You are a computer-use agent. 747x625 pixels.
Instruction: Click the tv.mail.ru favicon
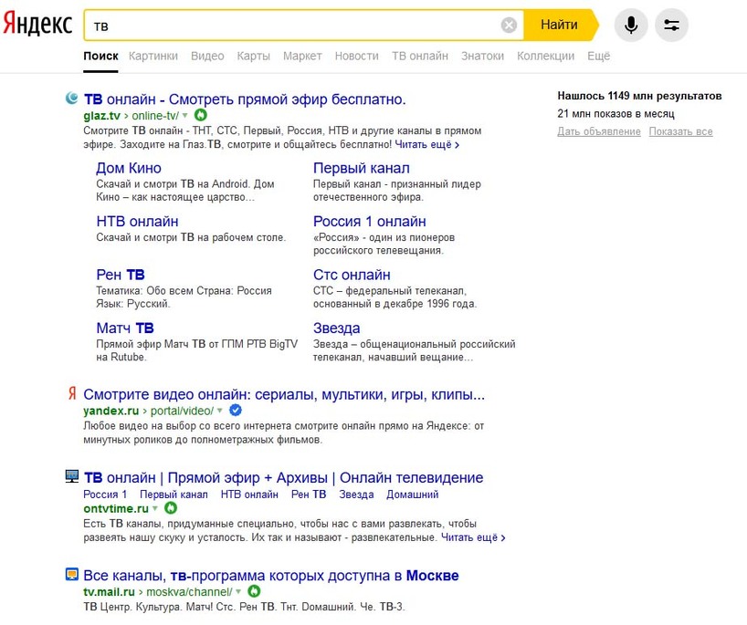pyautogui.click(x=71, y=574)
